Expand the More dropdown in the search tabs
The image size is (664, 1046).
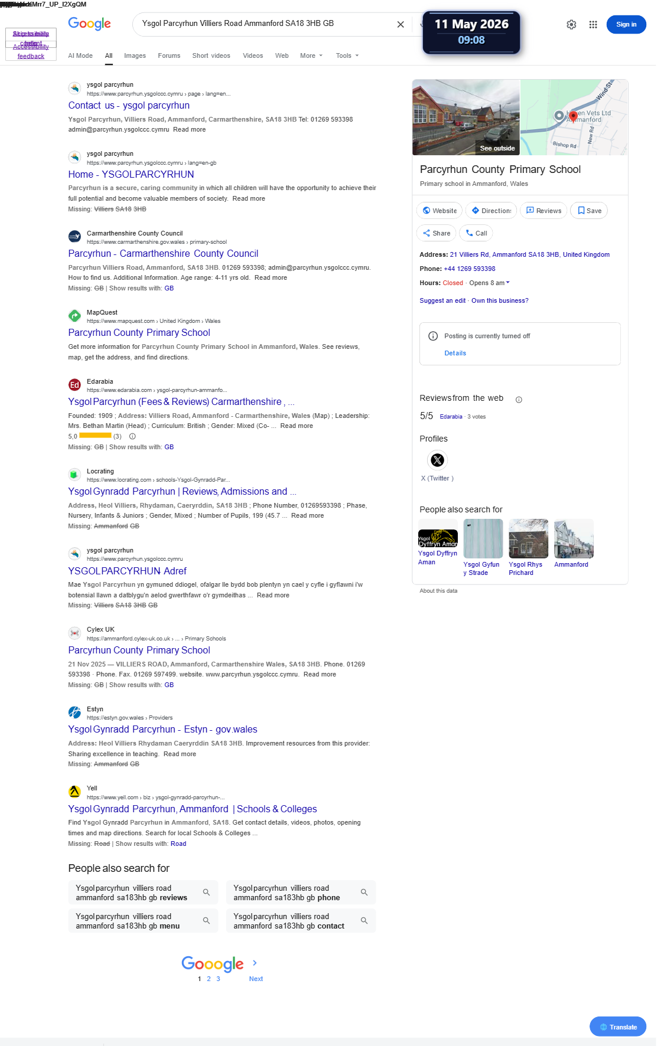click(311, 55)
